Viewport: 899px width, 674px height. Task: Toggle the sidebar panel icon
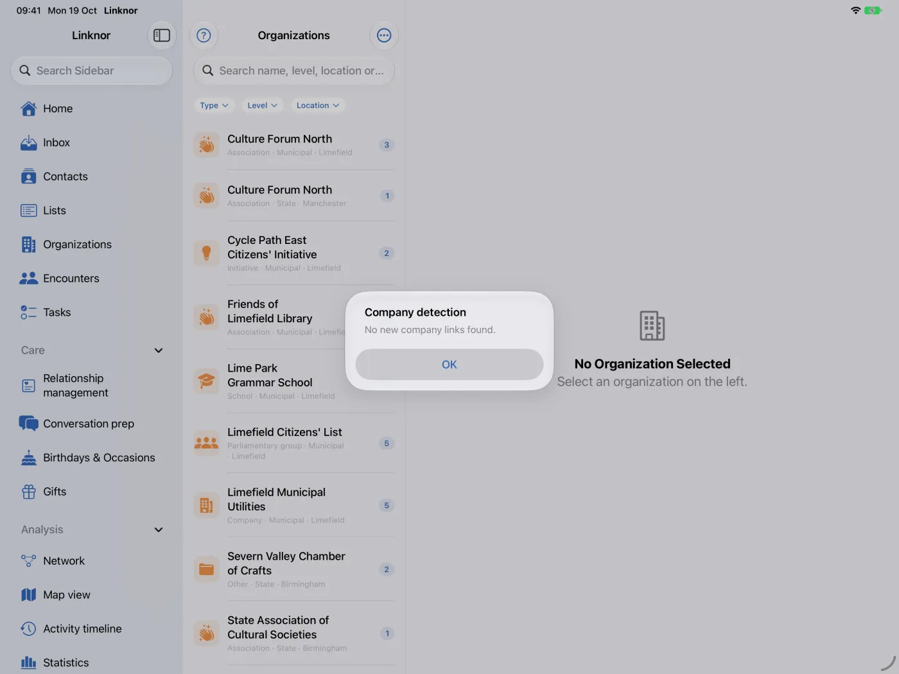pyautogui.click(x=162, y=35)
